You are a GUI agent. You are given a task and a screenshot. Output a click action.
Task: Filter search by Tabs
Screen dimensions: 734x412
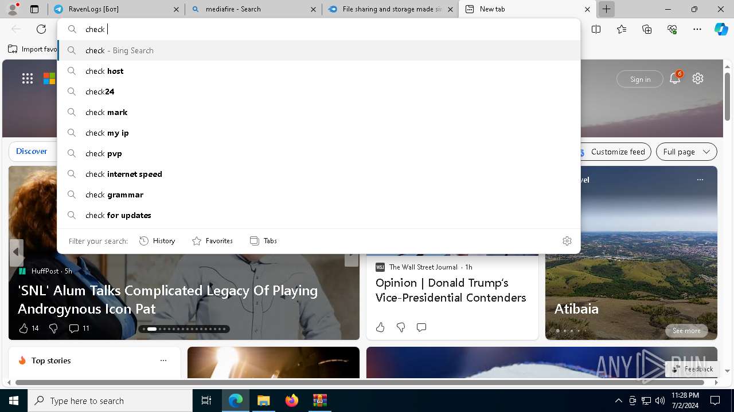click(263, 241)
